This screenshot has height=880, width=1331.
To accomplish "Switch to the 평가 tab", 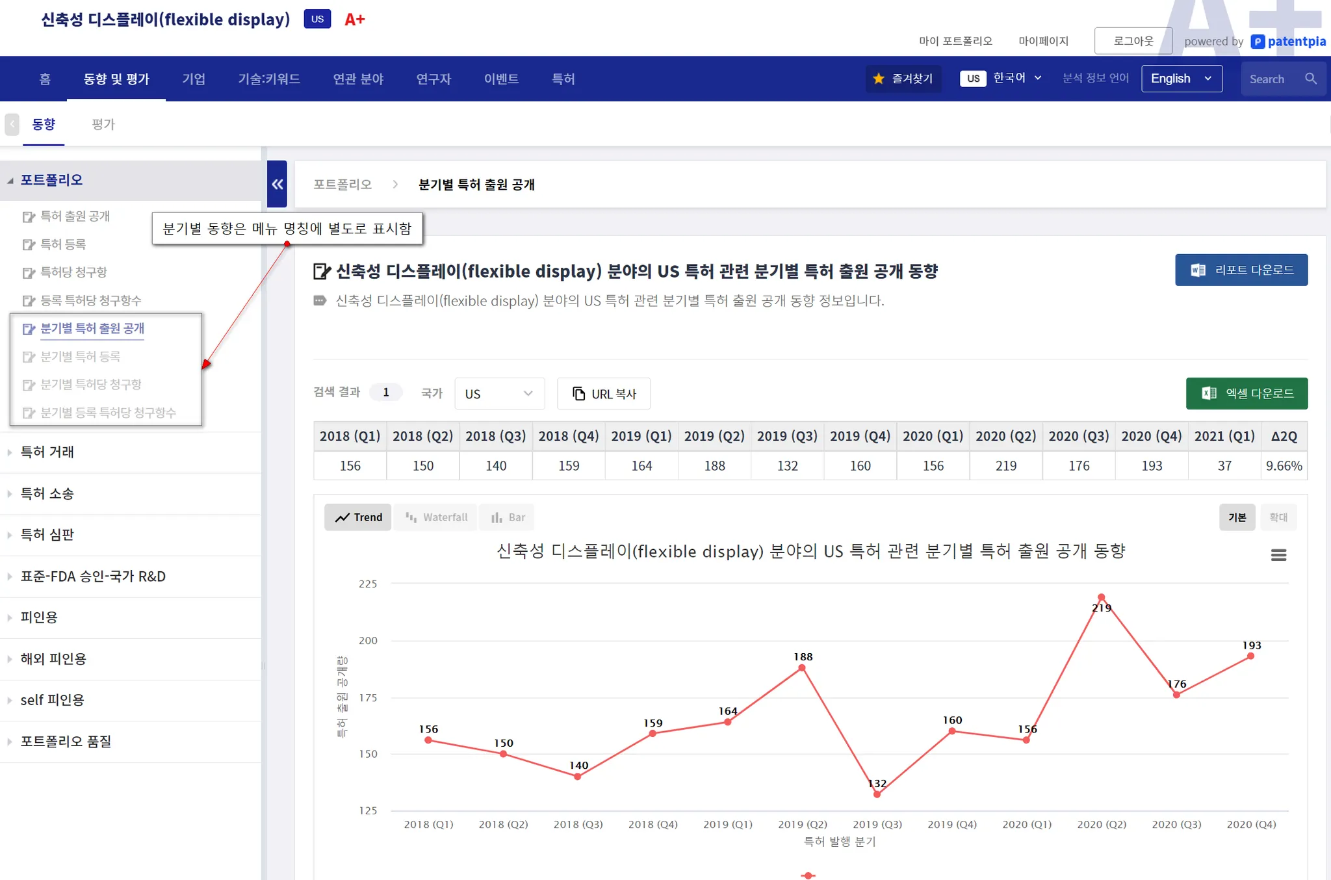I will [103, 123].
